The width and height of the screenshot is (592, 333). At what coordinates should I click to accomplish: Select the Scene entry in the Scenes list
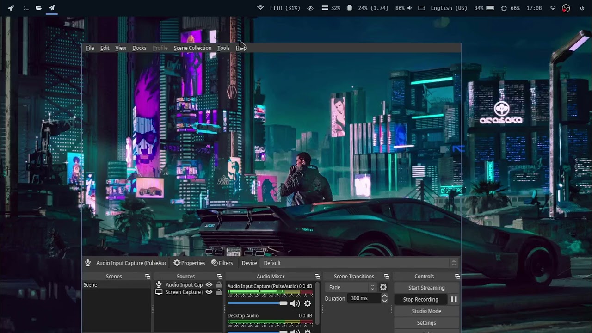tap(90, 285)
